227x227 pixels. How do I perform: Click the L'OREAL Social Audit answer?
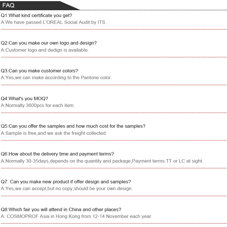(x=54, y=22)
